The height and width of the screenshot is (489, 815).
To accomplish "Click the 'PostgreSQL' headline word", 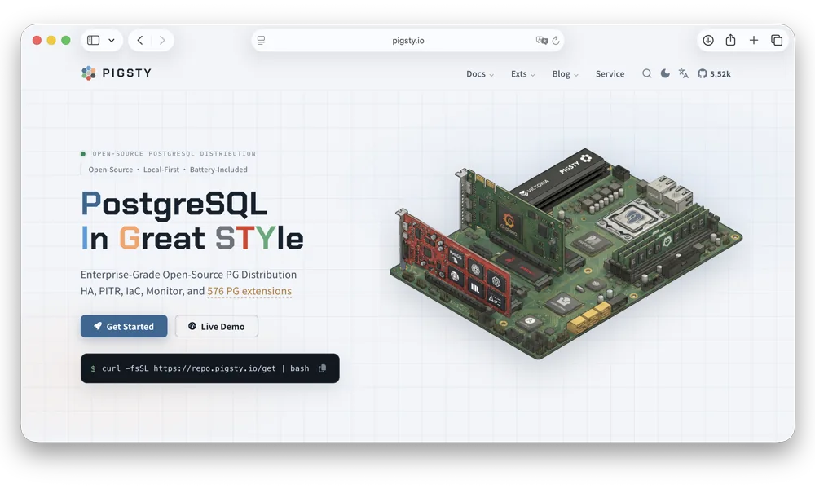I will coord(174,205).
